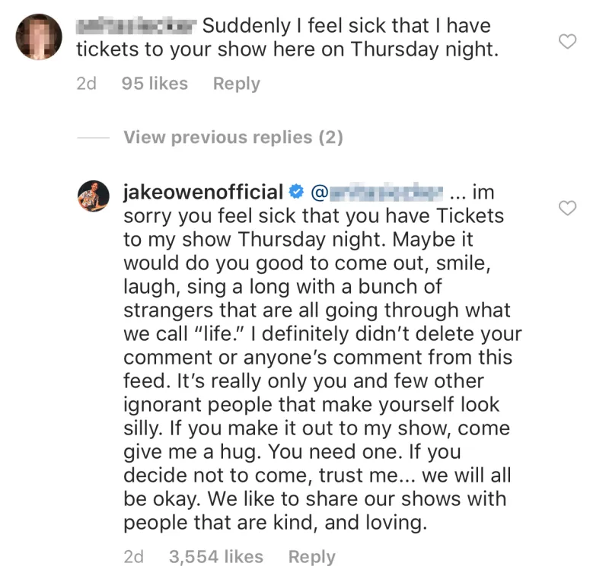
Task: Like the first comment's heart icon
Action: click(568, 43)
